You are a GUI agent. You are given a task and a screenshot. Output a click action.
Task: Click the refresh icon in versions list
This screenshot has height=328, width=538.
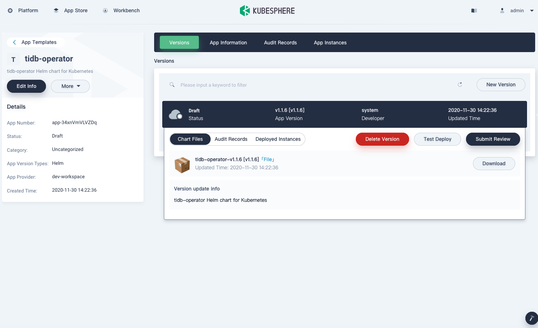[x=460, y=85]
